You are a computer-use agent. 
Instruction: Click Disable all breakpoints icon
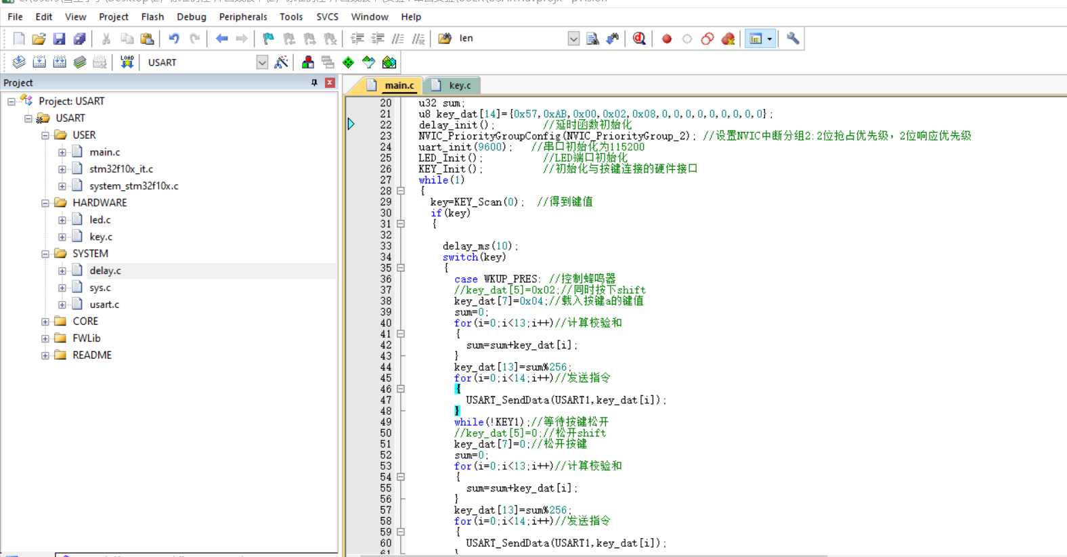point(707,39)
